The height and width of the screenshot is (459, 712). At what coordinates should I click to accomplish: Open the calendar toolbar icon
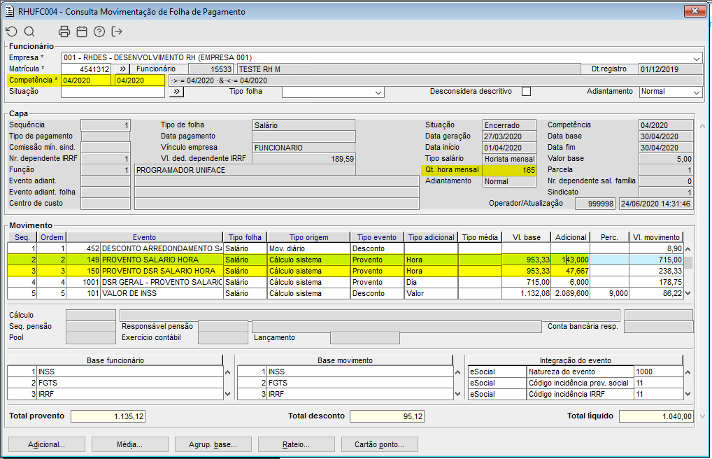point(82,31)
